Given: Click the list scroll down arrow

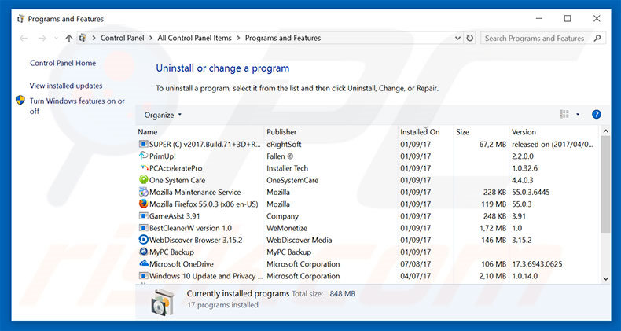Looking at the screenshot, I should 605,279.
